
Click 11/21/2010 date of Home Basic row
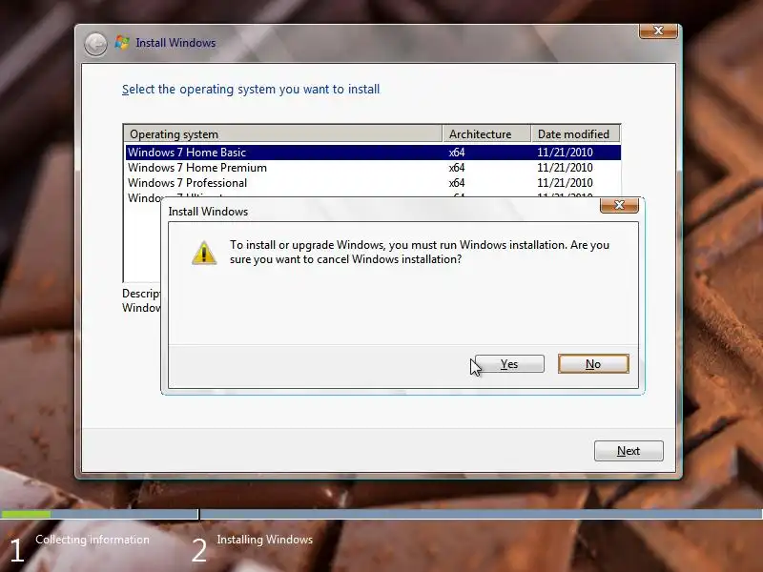pos(565,153)
